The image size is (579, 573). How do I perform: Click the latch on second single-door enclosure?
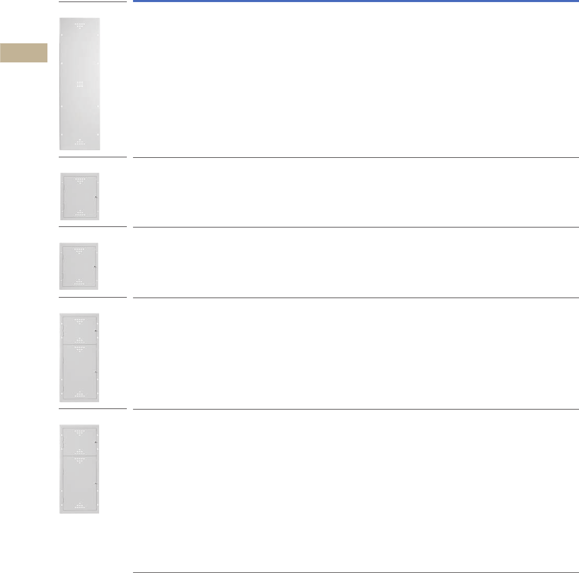95,267
